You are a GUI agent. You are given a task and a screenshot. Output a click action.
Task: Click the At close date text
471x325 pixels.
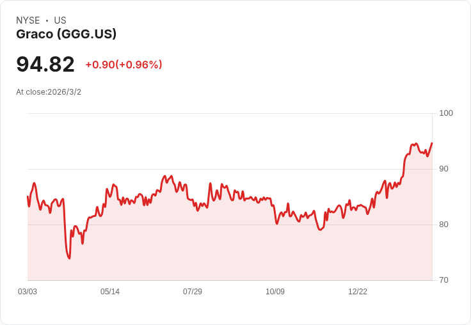point(49,92)
